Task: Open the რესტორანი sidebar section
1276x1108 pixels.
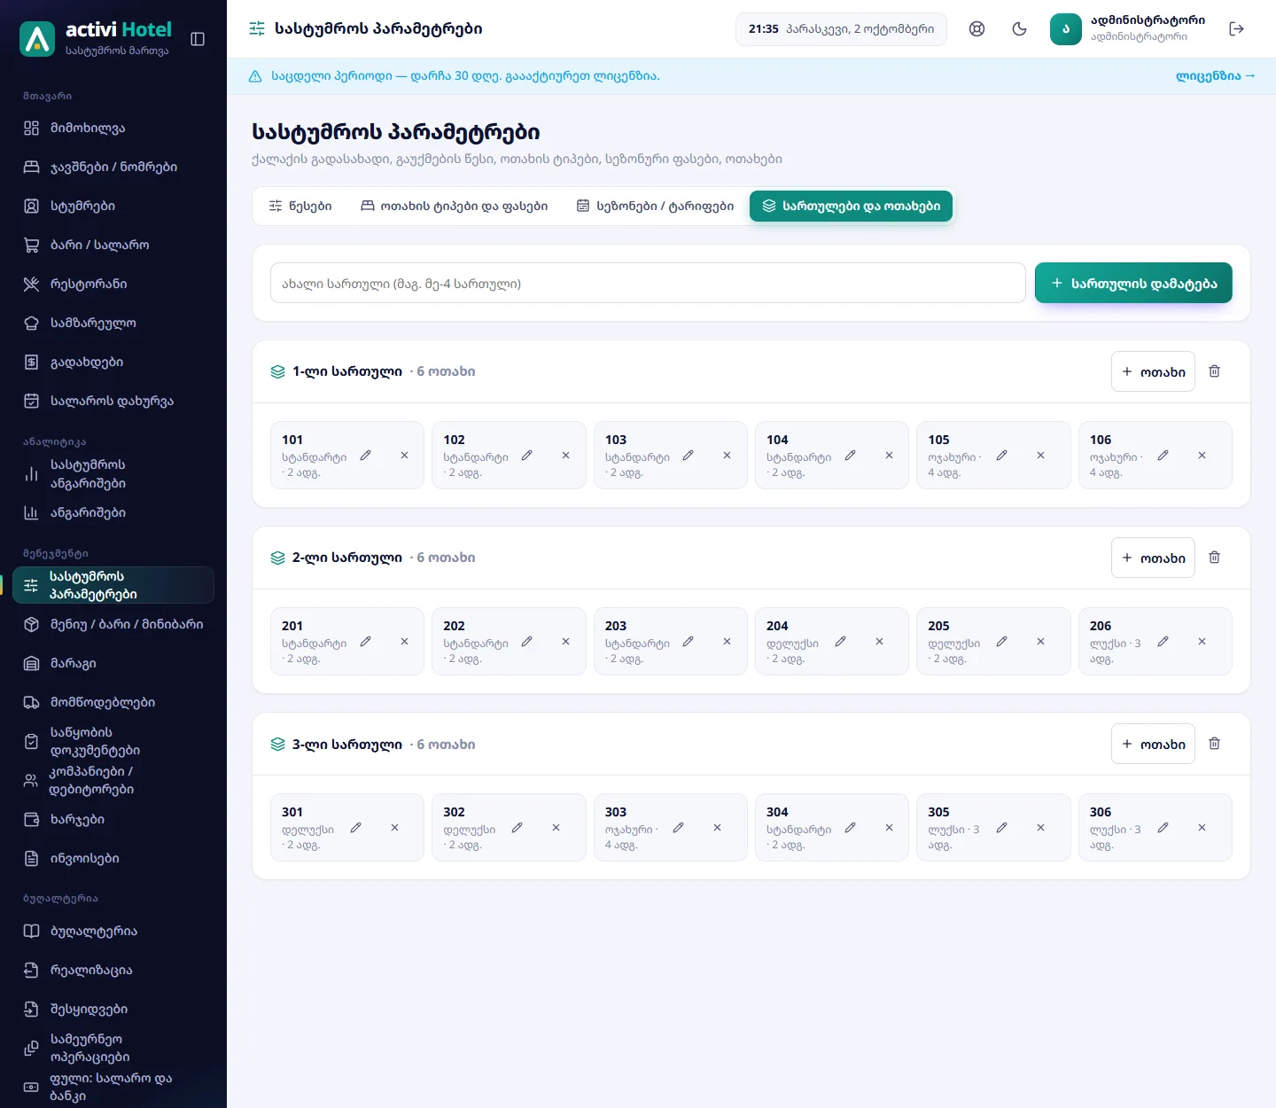Action: (113, 284)
